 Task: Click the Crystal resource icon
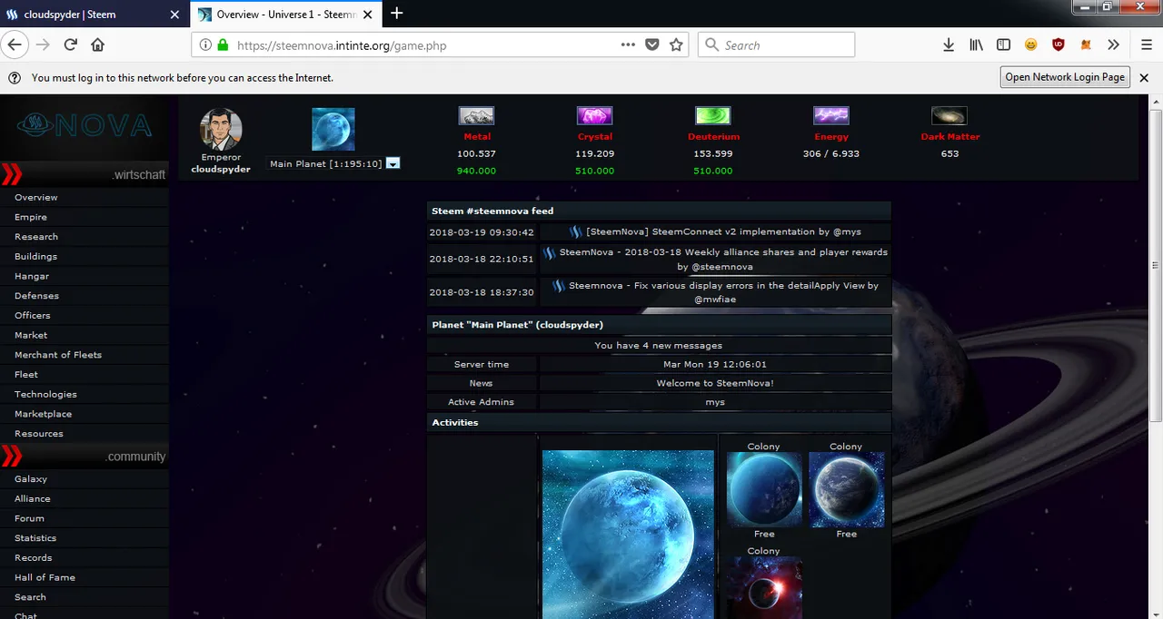tap(595, 115)
